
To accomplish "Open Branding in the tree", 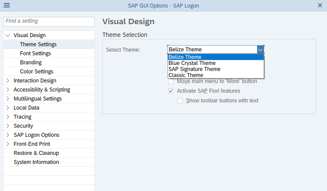I will pyautogui.click(x=31, y=63).
